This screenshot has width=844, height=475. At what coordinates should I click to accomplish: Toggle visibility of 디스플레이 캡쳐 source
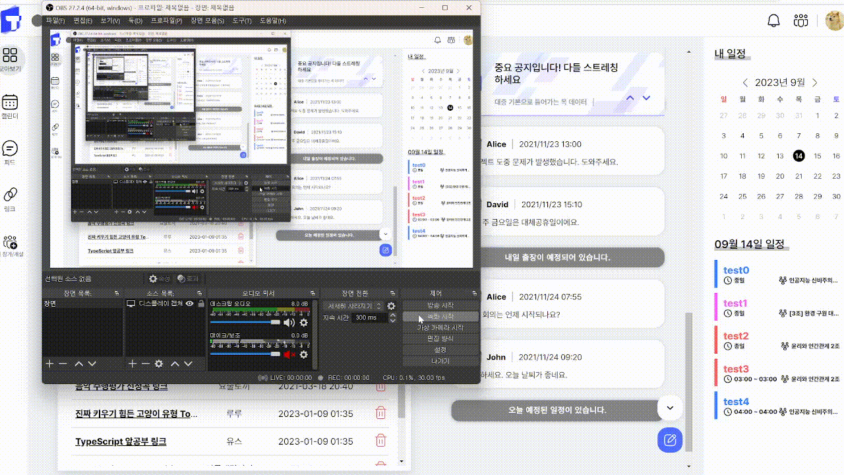pyautogui.click(x=189, y=303)
